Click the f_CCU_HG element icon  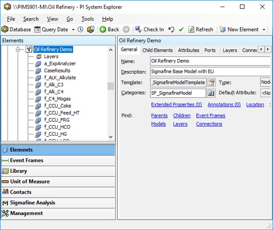point(38,134)
